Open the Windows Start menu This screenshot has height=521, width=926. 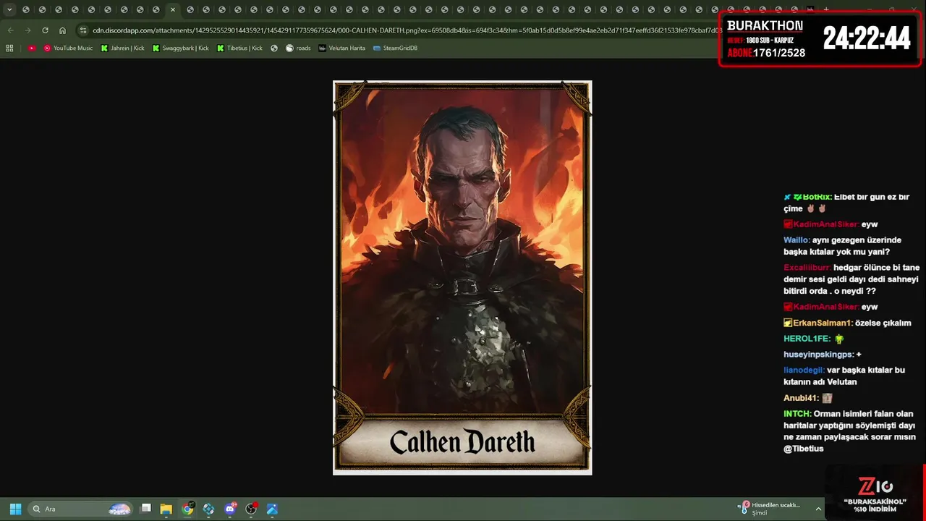15,509
